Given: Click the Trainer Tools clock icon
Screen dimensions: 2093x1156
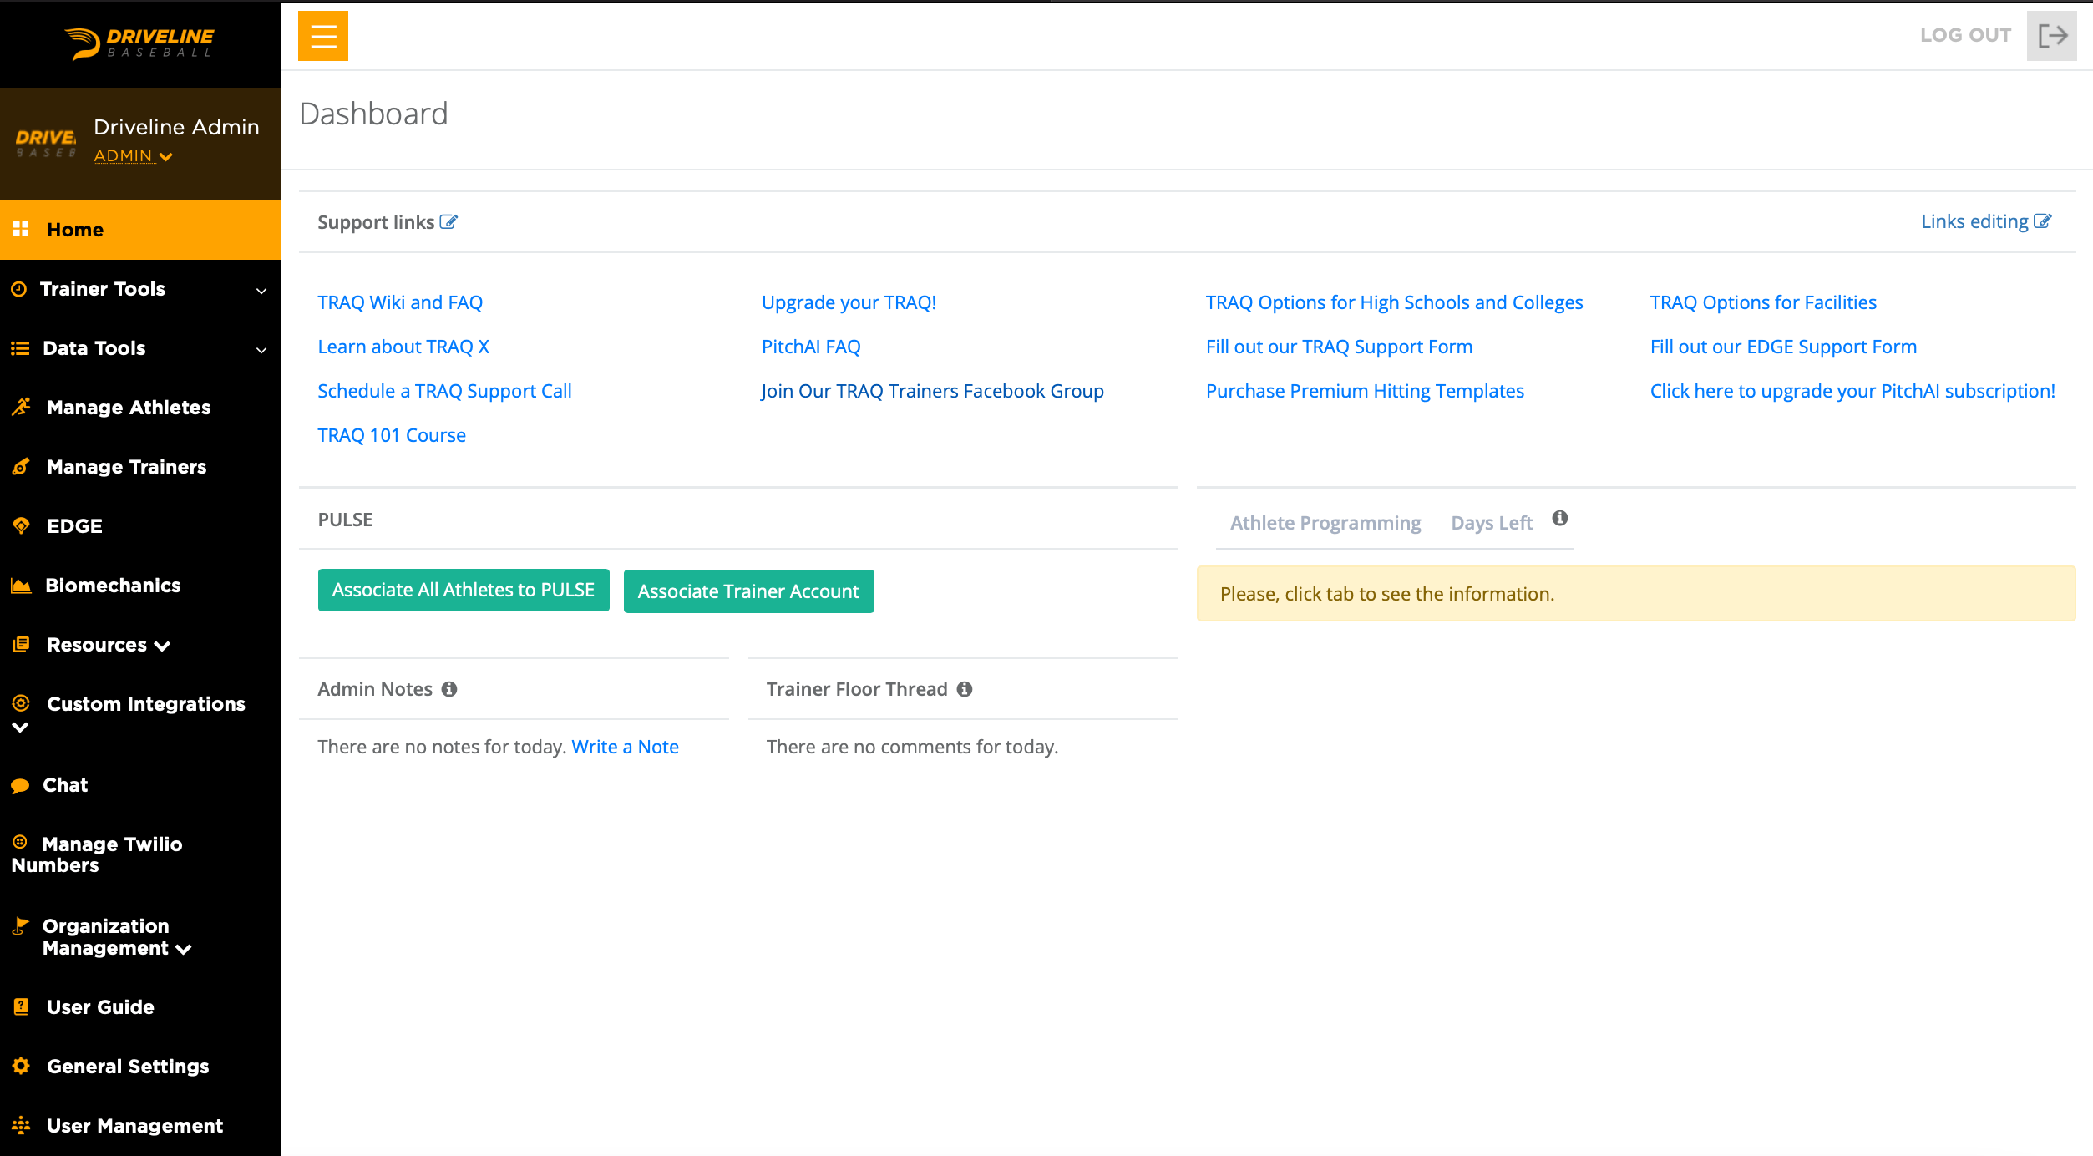Looking at the screenshot, I should (x=19, y=288).
